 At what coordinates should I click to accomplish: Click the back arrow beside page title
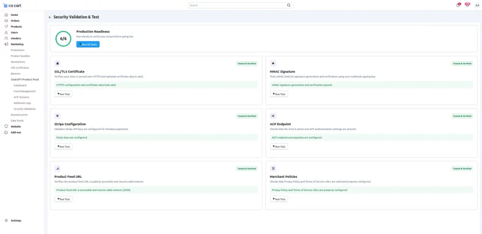(x=50, y=17)
